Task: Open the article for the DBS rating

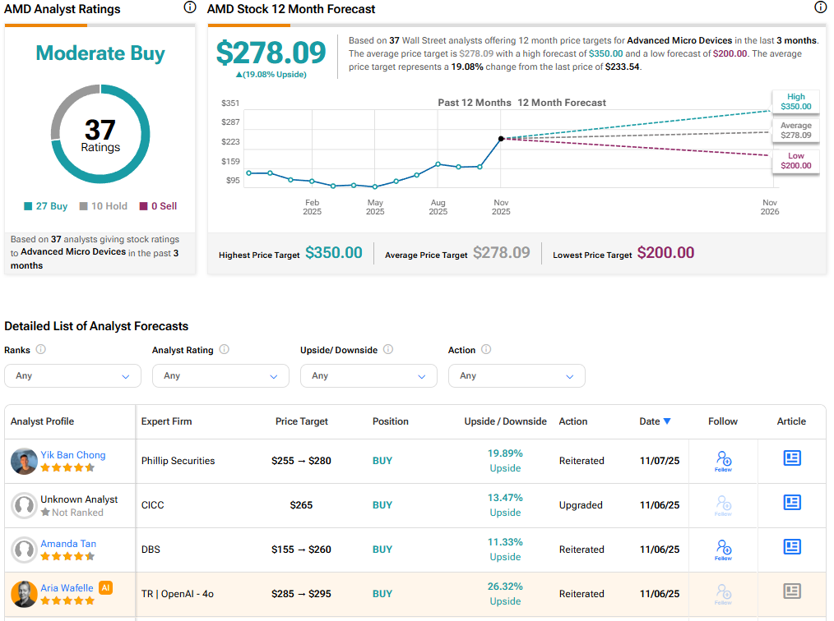Action: coord(791,547)
